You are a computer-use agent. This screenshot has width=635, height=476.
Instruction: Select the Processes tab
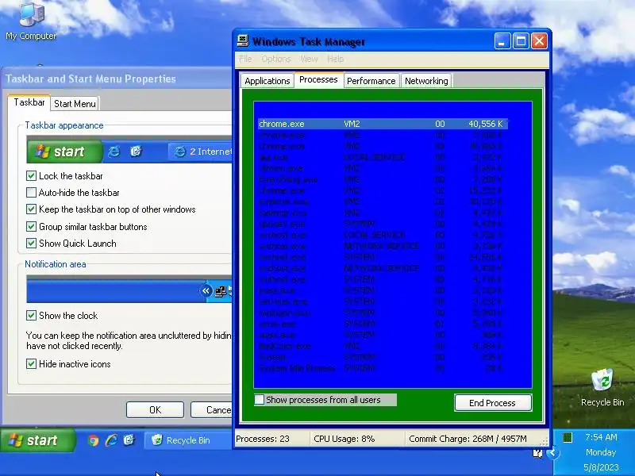318,79
